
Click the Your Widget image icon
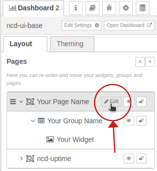[50, 140]
